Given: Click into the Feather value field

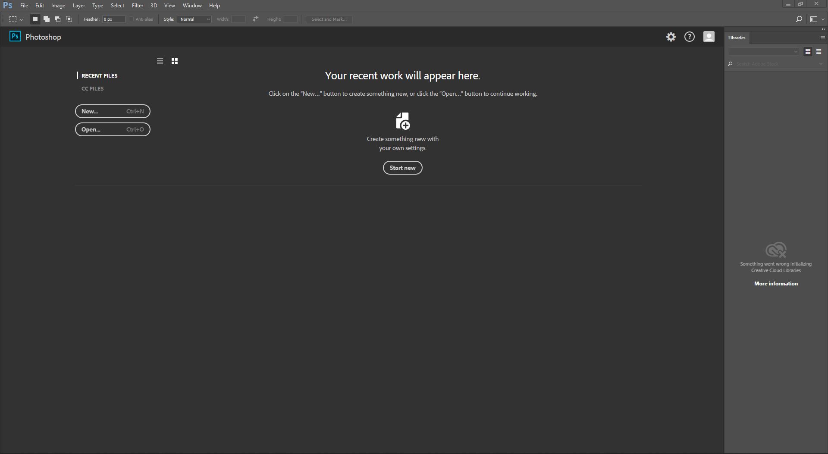Looking at the screenshot, I should [113, 19].
